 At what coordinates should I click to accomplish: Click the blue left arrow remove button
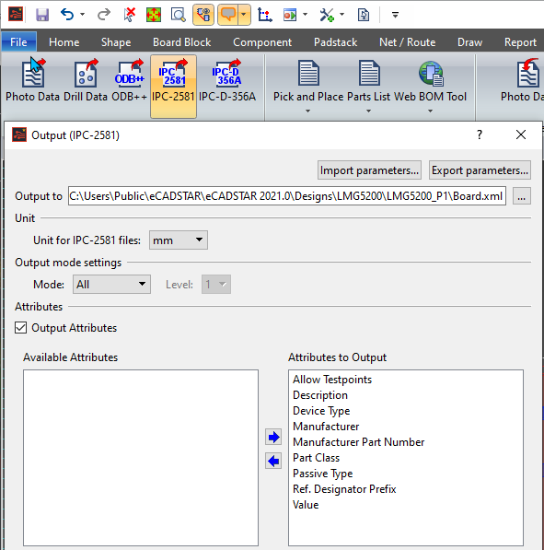[x=273, y=461]
